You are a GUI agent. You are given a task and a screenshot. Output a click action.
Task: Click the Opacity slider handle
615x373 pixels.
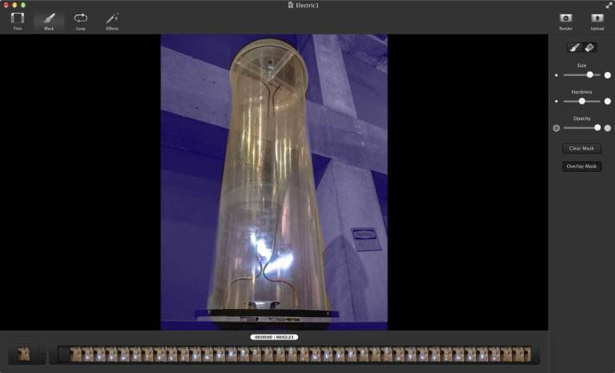point(597,128)
